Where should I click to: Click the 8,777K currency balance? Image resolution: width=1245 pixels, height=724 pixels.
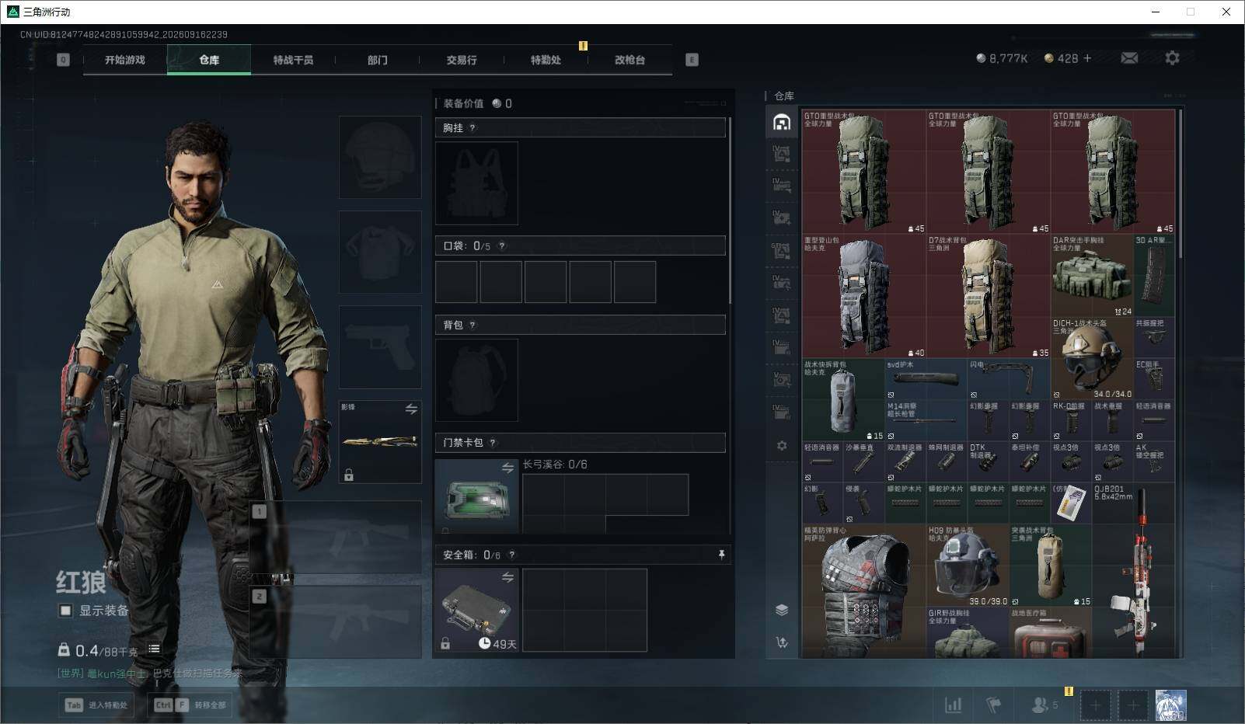pyautogui.click(x=1002, y=58)
